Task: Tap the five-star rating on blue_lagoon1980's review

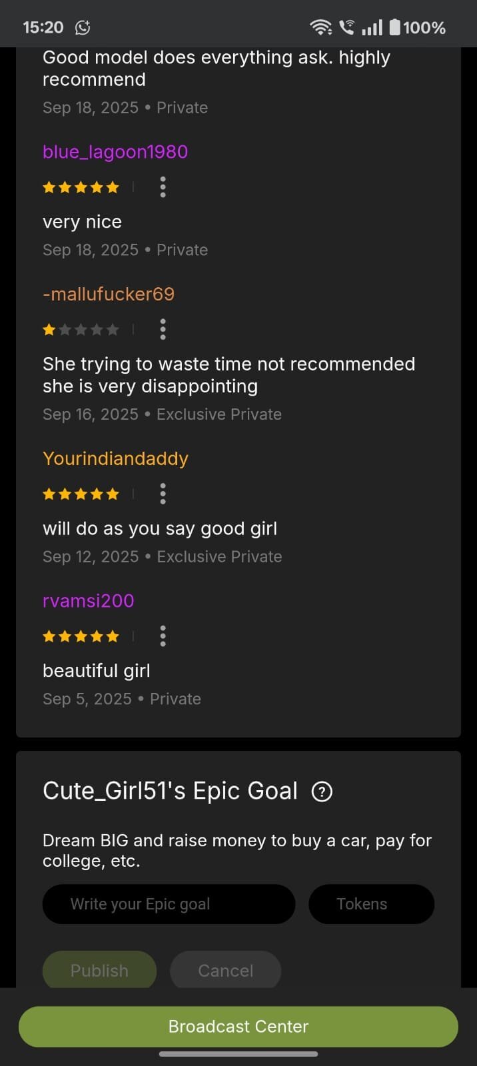Action: 81,187
